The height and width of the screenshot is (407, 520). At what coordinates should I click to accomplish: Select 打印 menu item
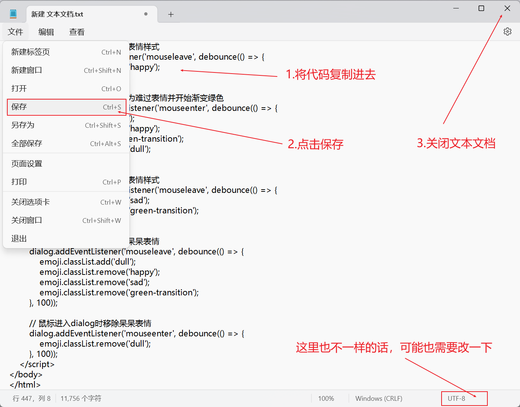click(66, 182)
